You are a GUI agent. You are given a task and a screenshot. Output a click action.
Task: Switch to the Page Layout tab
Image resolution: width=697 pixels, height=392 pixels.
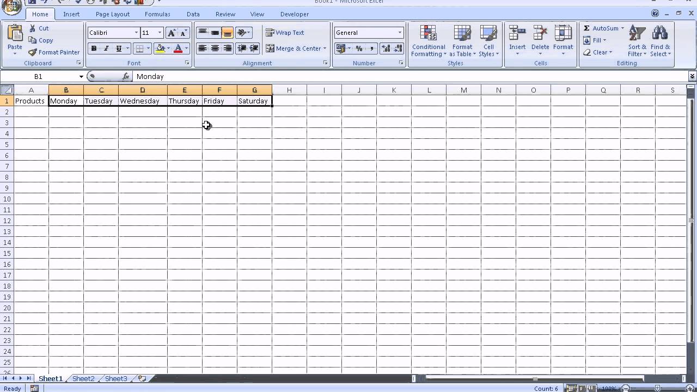tap(113, 14)
